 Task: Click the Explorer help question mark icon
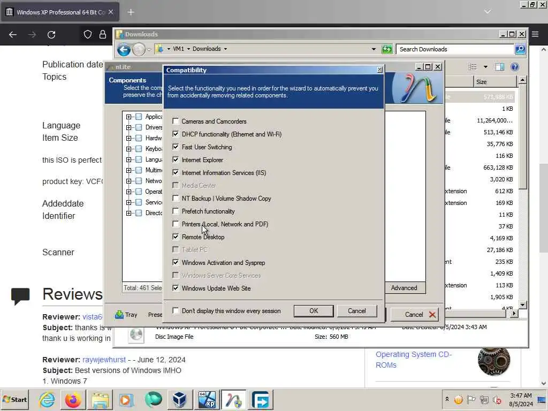(x=515, y=67)
